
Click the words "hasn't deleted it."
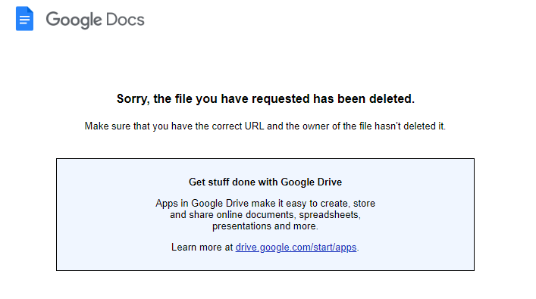410,126
